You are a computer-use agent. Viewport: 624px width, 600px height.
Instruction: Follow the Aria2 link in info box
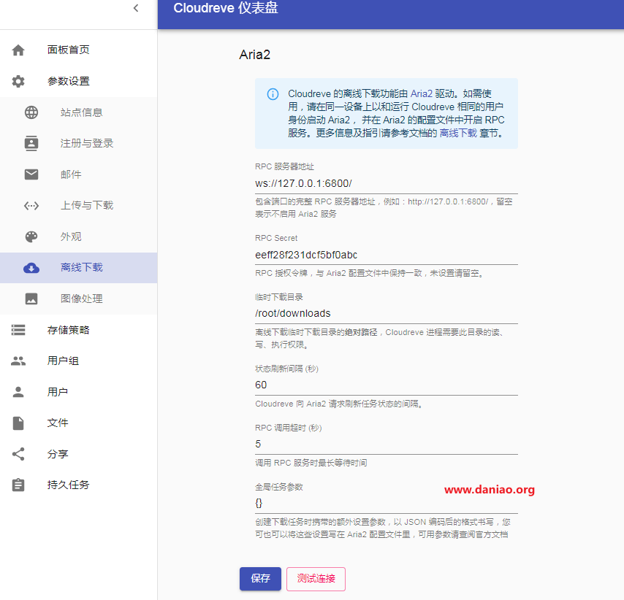421,93
